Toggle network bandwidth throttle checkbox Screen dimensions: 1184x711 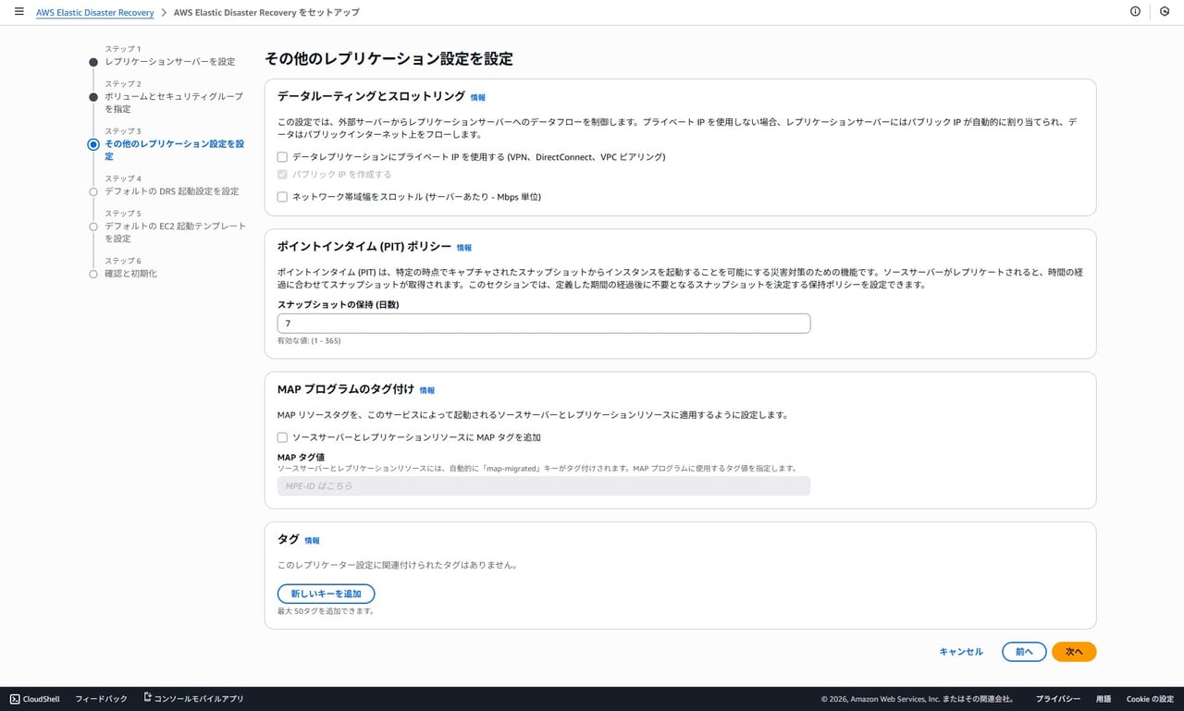point(283,197)
